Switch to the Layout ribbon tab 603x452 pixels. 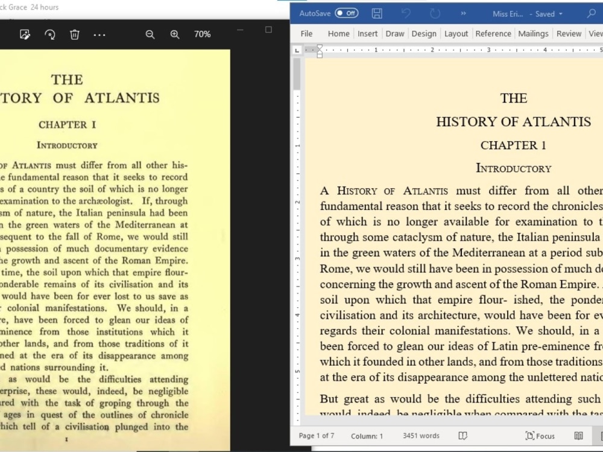pos(456,34)
